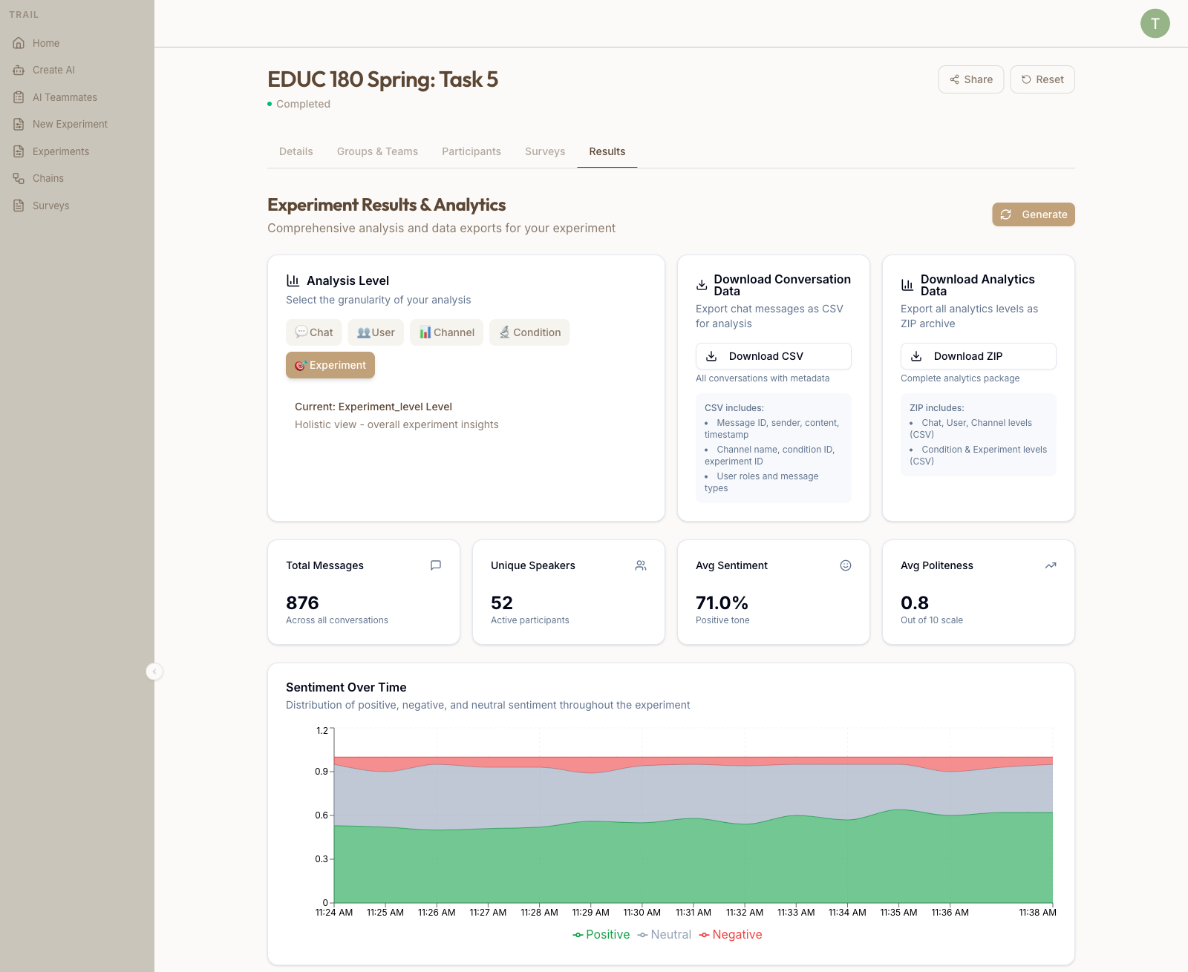Image resolution: width=1188 pixels, height=972 pixels.
Task: Go to AI Teammates page
Action: click(65, 97)
